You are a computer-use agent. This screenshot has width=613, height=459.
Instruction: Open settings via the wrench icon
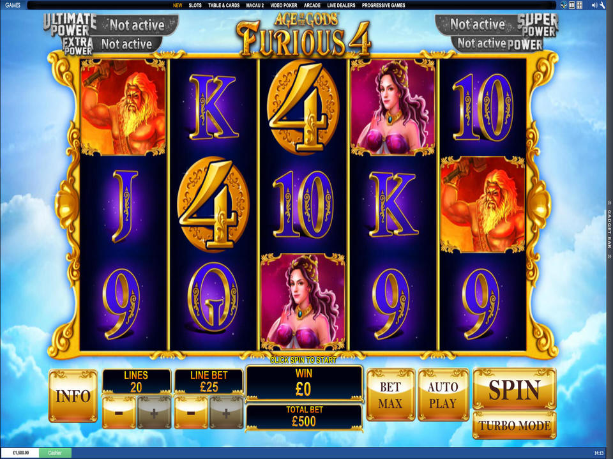coord(602,5)
